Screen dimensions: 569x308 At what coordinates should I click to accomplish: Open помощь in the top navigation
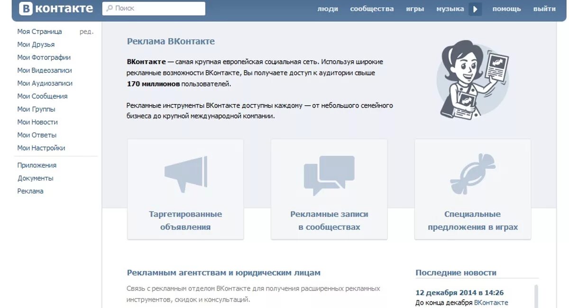pyautogui.click(x=506, y=9)
